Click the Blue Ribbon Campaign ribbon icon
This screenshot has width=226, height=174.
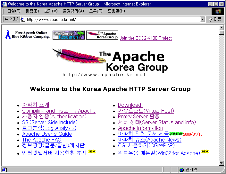8,35
